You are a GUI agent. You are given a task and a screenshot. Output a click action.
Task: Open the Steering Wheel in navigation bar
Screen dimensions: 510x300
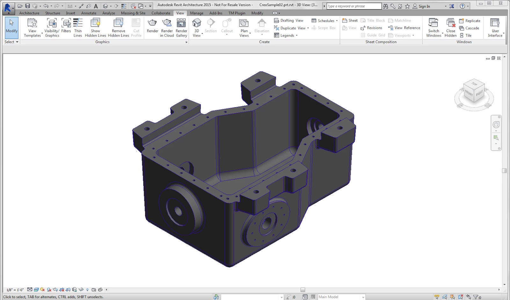[496, 125]
